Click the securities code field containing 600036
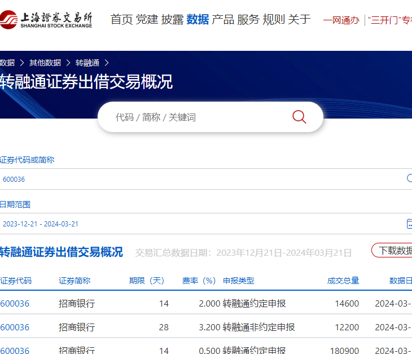 [198, 179]
